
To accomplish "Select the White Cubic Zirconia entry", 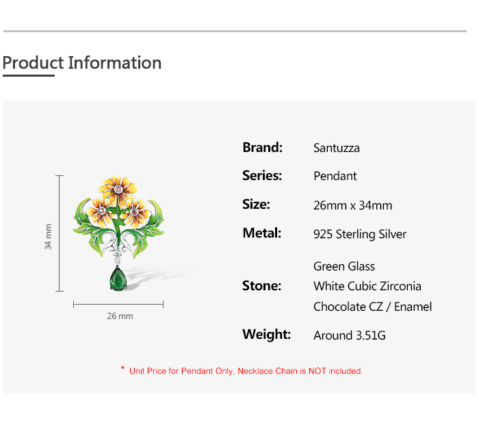I will click(x=367, y=286).
